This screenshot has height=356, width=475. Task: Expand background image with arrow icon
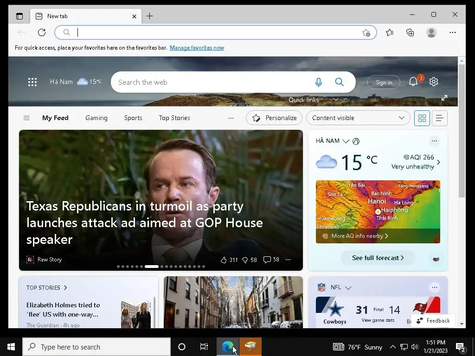444,98
